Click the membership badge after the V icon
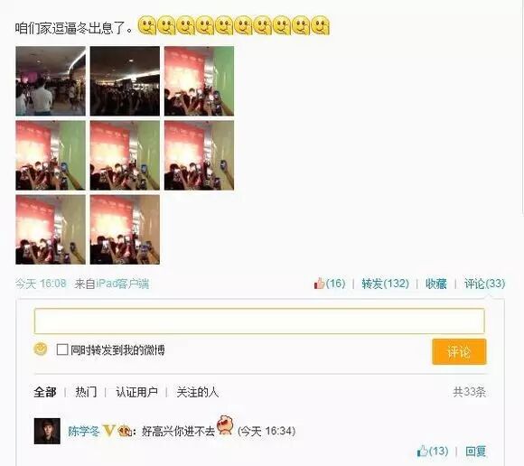524x466 pixels. tap(125, 431)
